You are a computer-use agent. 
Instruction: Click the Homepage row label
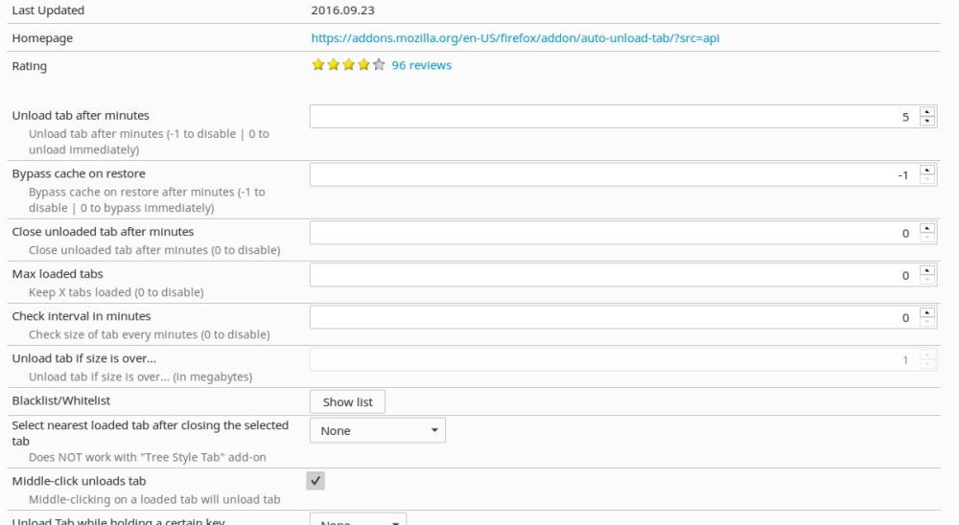pyautogui.click(x=42, y=38)
